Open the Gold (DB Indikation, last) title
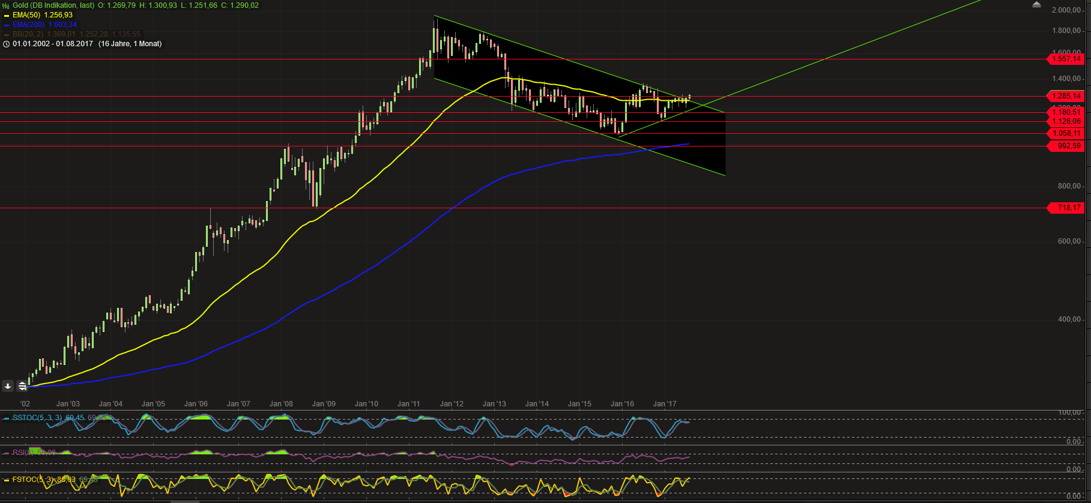 pyautogui.click(x=53, y=5)
